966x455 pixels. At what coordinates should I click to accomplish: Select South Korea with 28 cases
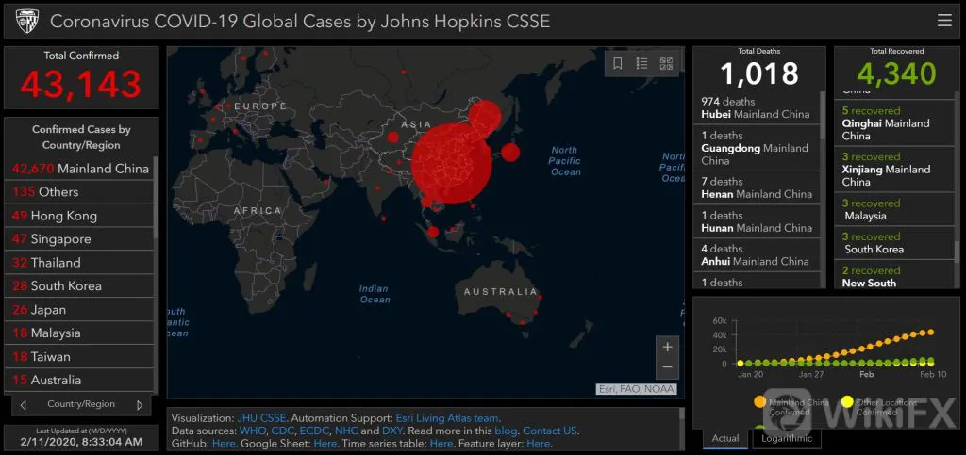click(79, 286)
